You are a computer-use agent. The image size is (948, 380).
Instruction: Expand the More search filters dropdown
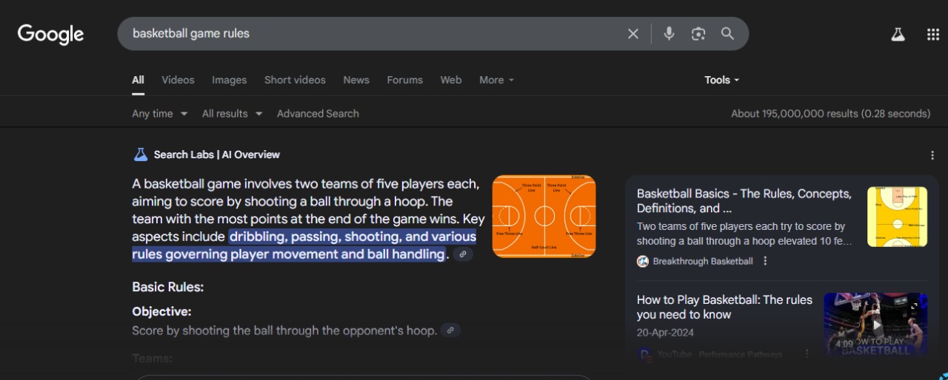pyautogui.click(x=496, y=80)
